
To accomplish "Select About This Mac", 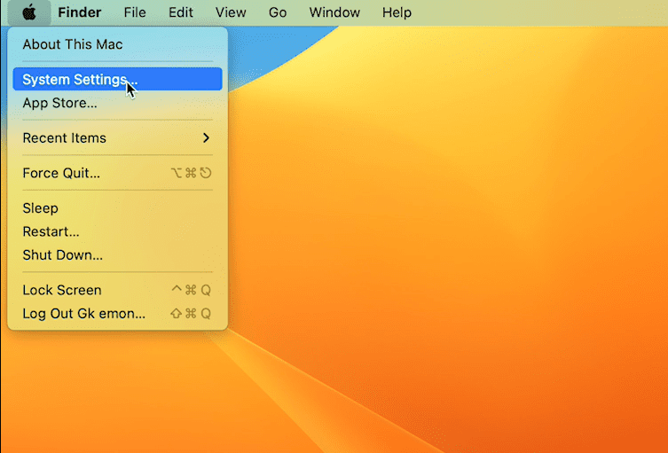I will click(x=73, y=44).
